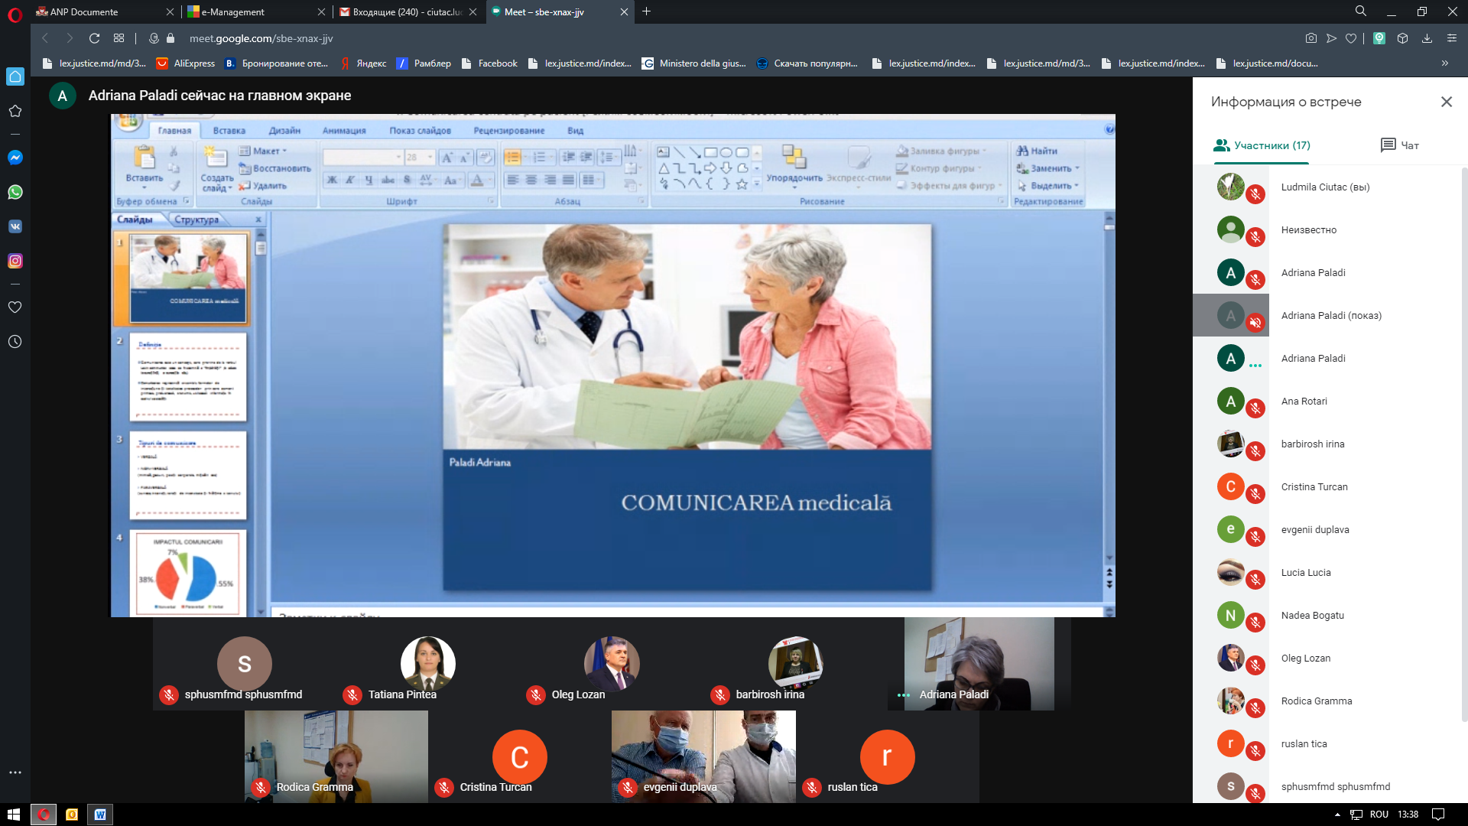Screen dimensions: 1468x826
Task: Expand the hidden bookmarks overflow chevron
Action: point(1445,63)
